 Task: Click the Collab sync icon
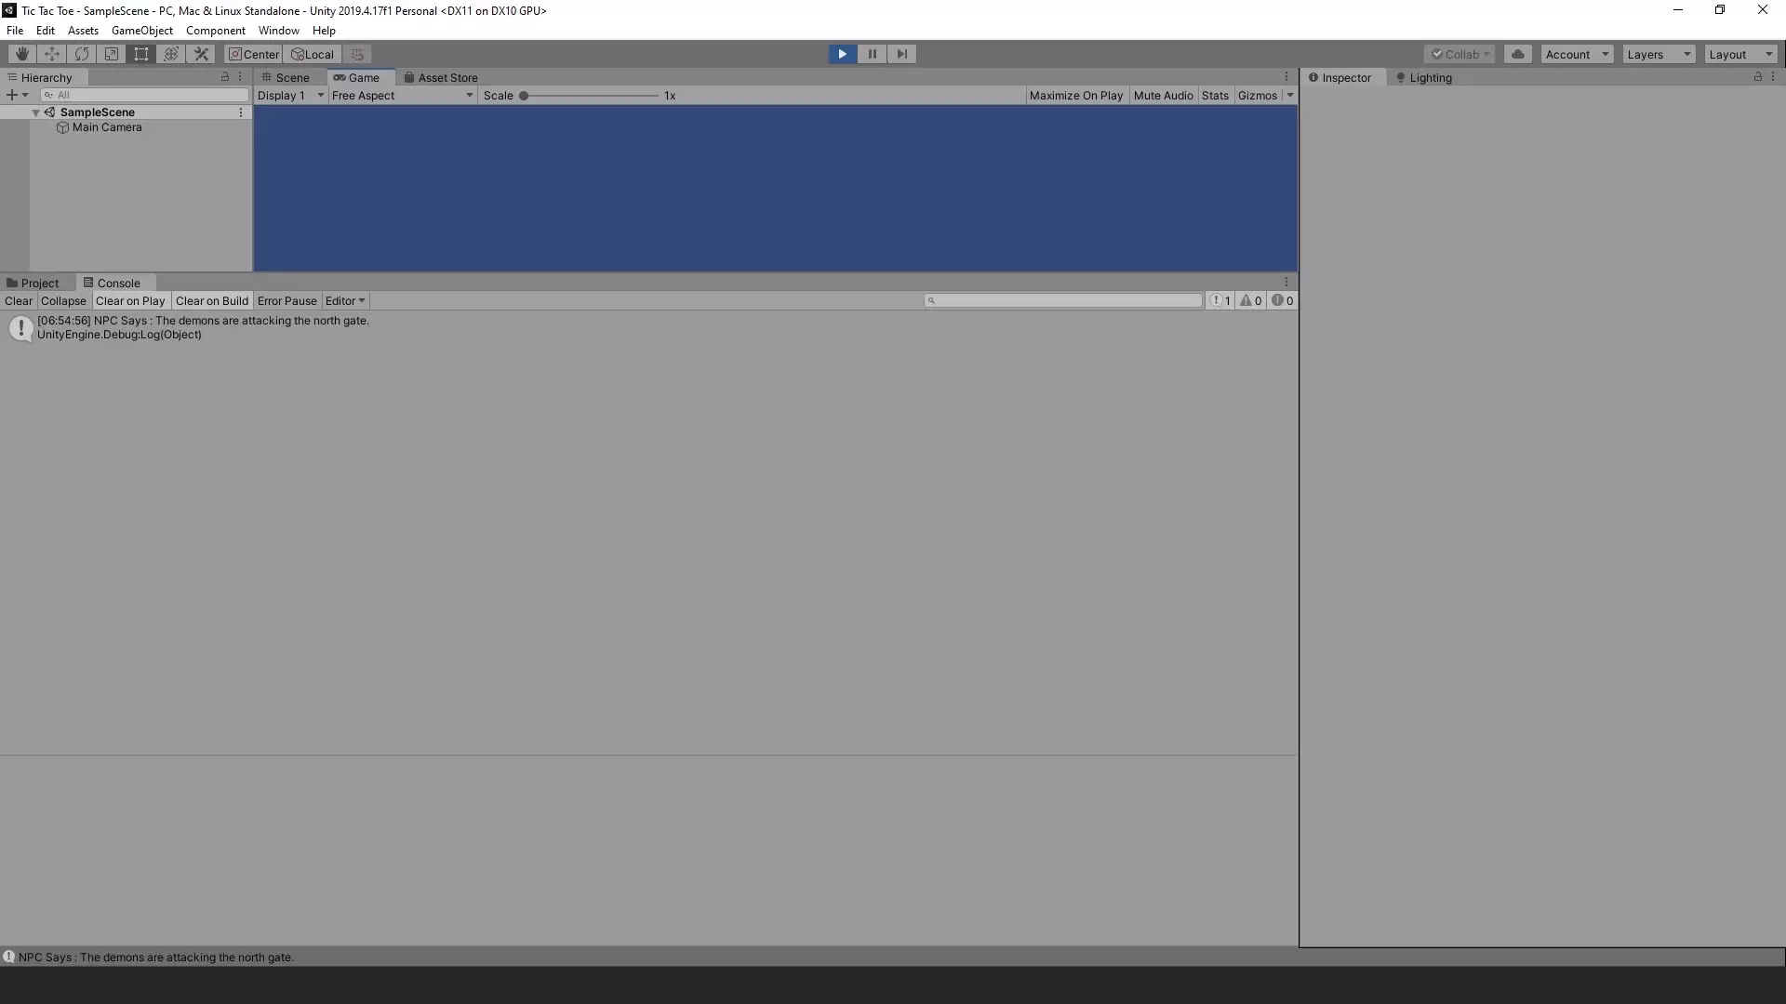click(x=1517, y=54)
